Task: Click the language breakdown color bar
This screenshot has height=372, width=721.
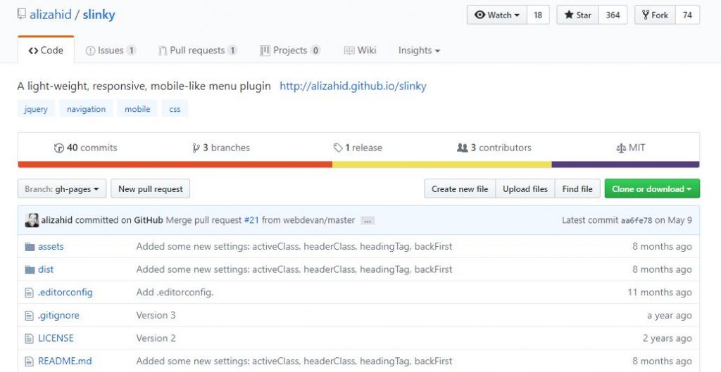Action: pyautogui.click(x=358, y=165)
